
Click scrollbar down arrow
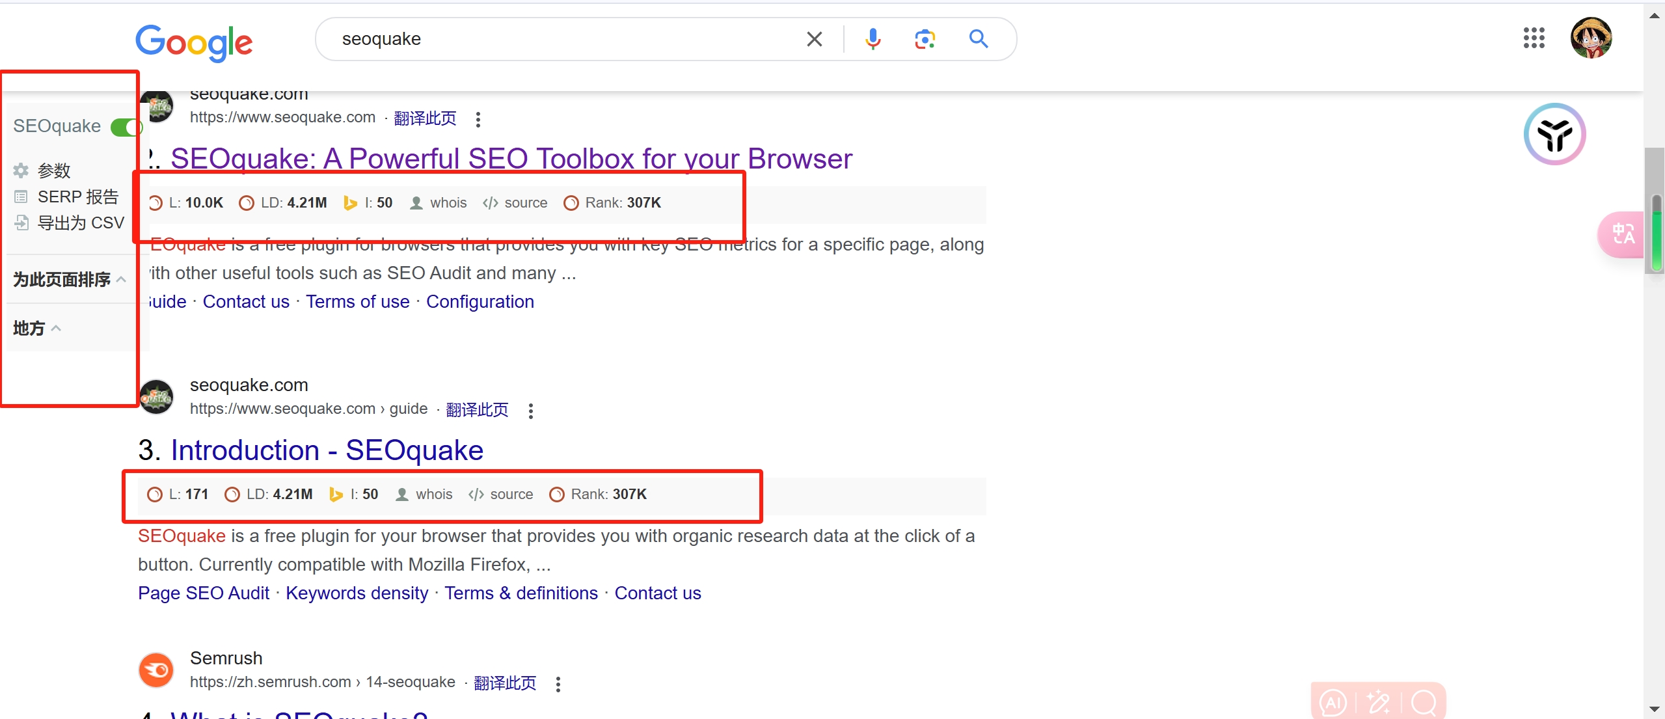1655,709
